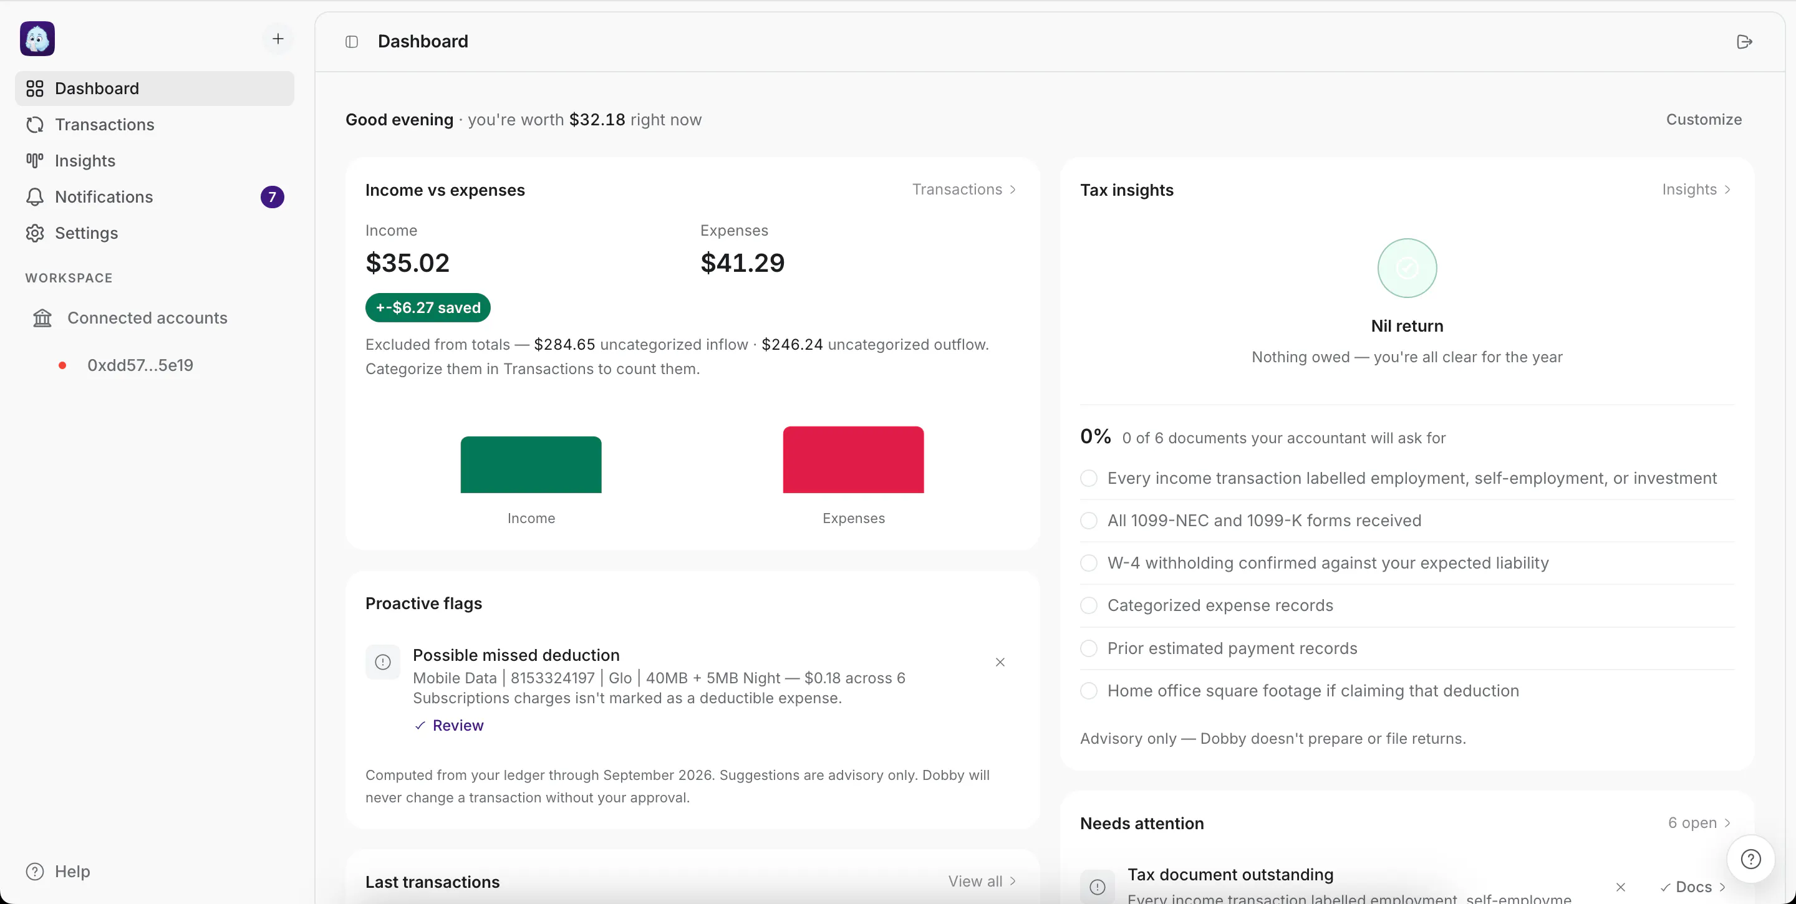This screenshot has height=904, width=1796.
Task: Click the plus icon in sidebar header
Action: (x=278, y=38)
